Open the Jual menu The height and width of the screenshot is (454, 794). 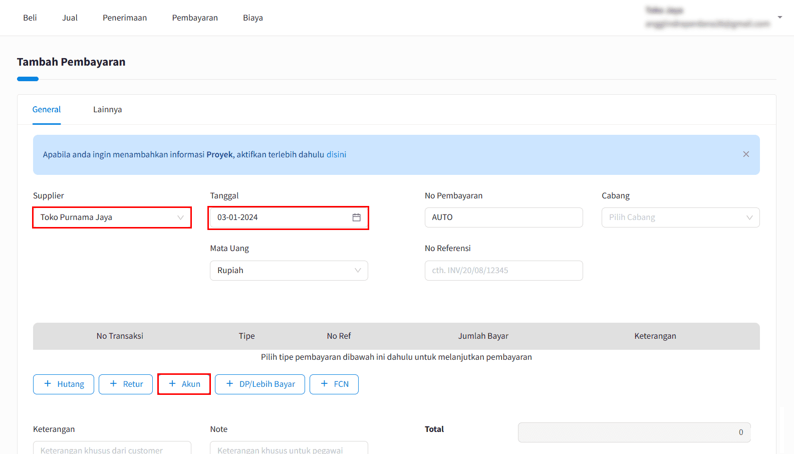[70, 18]
